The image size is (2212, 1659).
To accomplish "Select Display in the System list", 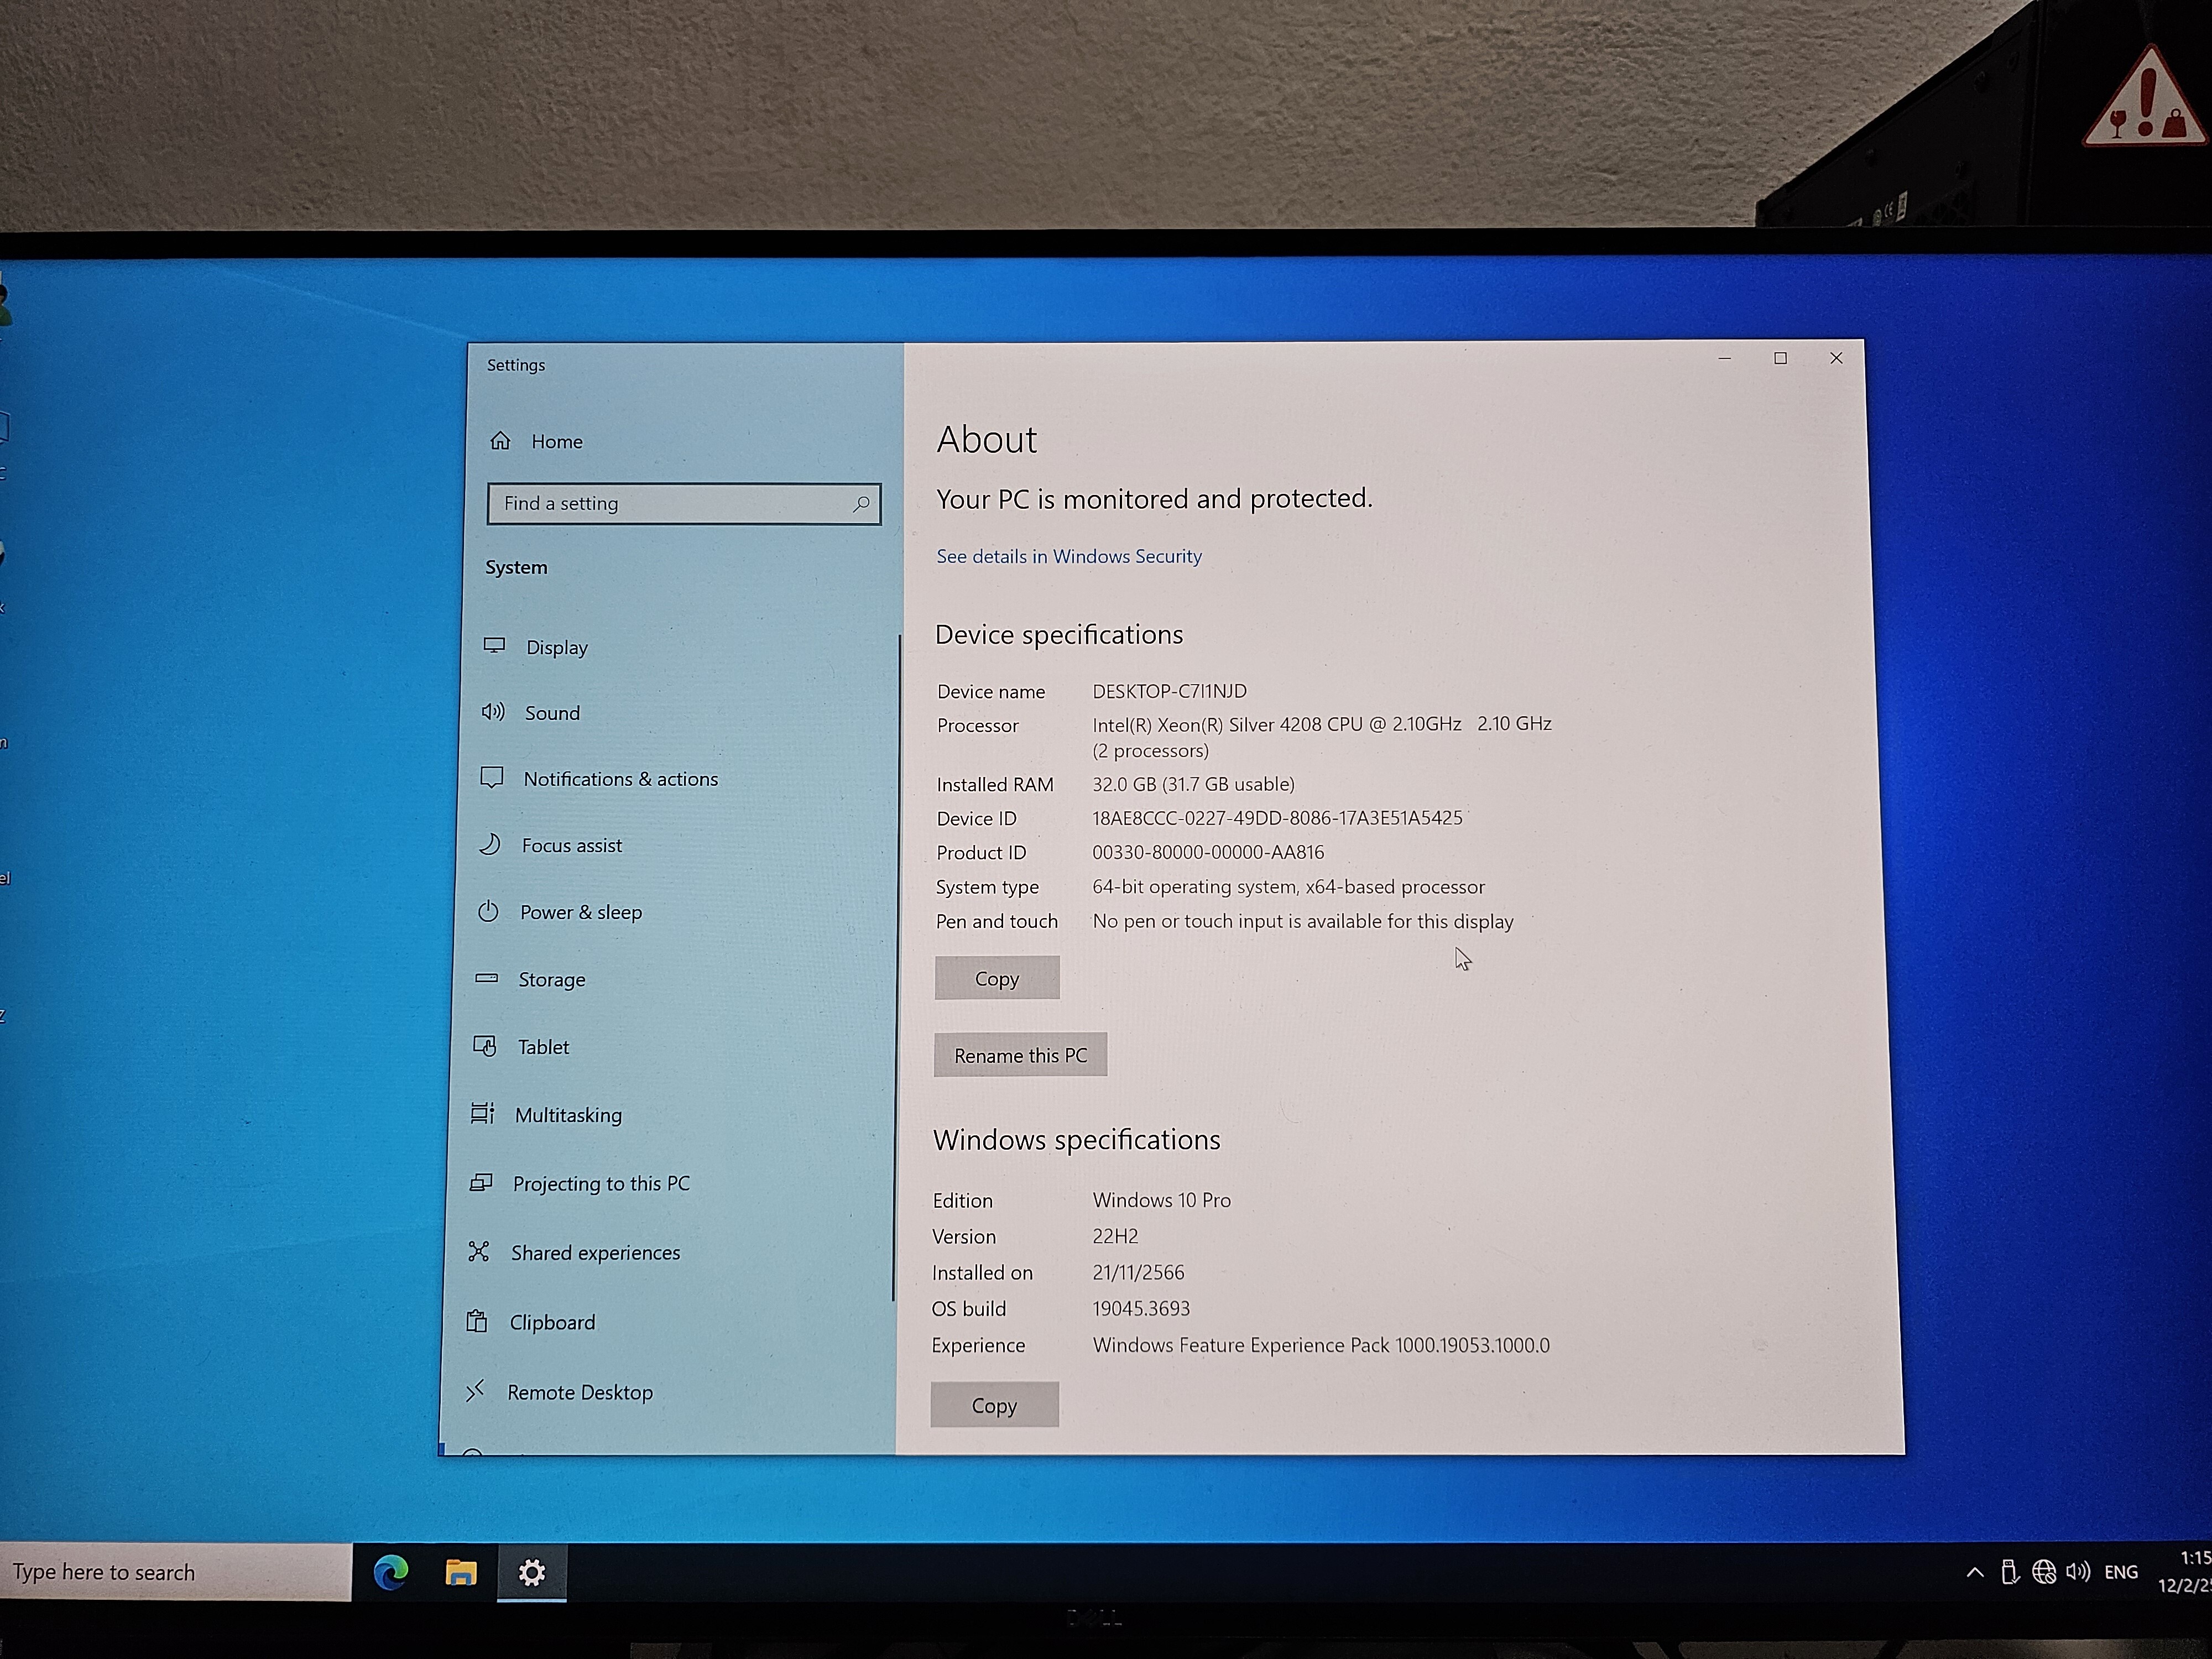I will click(557, 648).
